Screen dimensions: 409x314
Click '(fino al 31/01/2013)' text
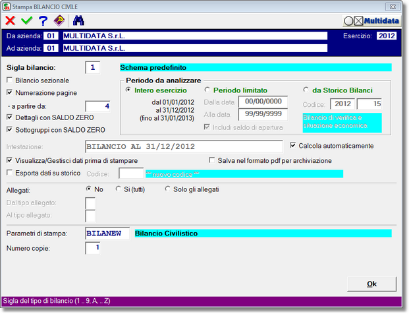pos(167,118)
